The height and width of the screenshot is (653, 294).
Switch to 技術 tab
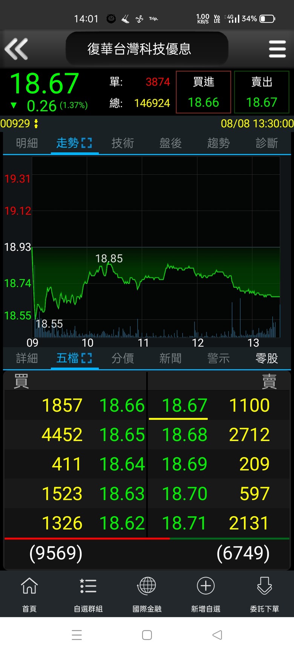(x=122, y=143)
